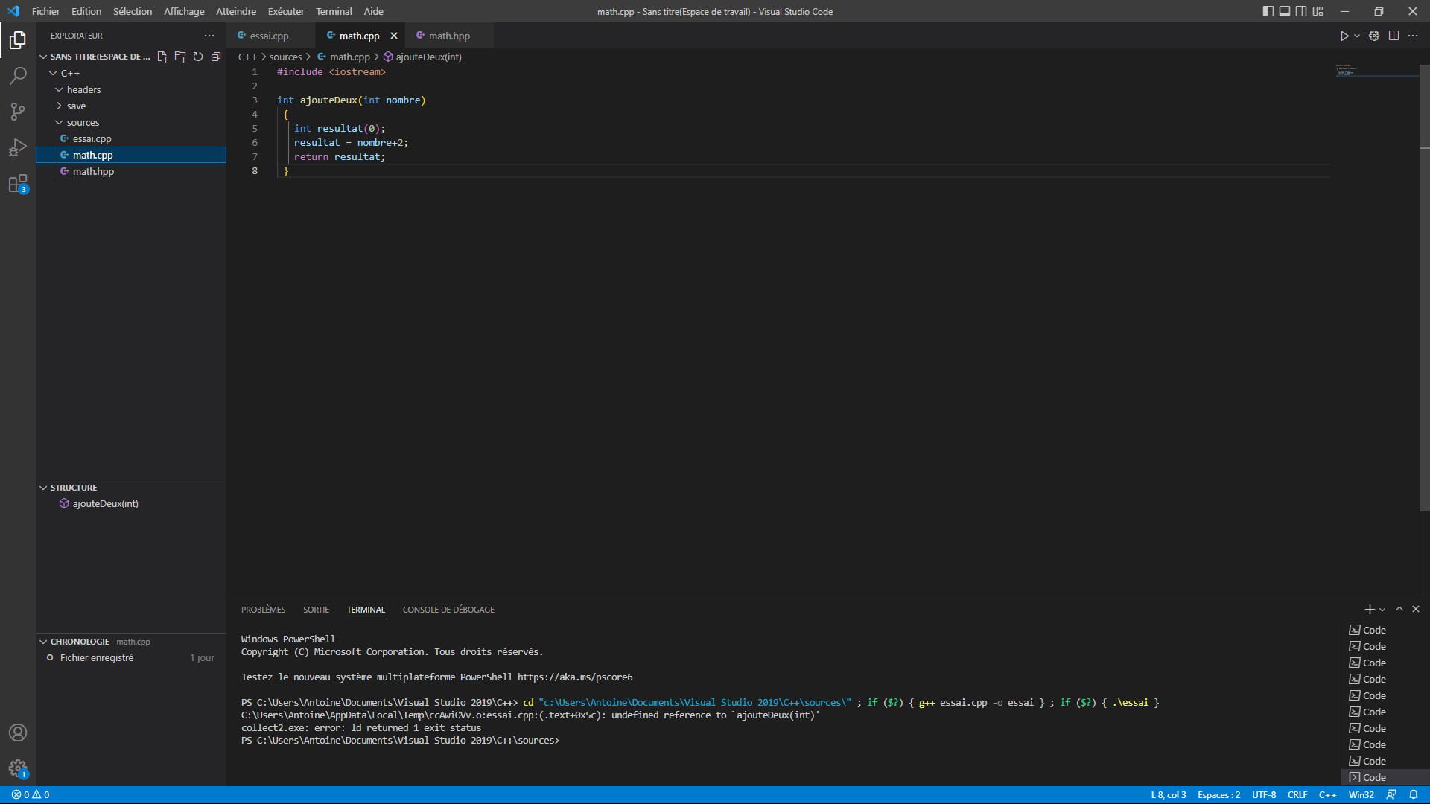This screenshot has width=1430, height=804.
Task: Open the Edition menu
Action: 86,11
